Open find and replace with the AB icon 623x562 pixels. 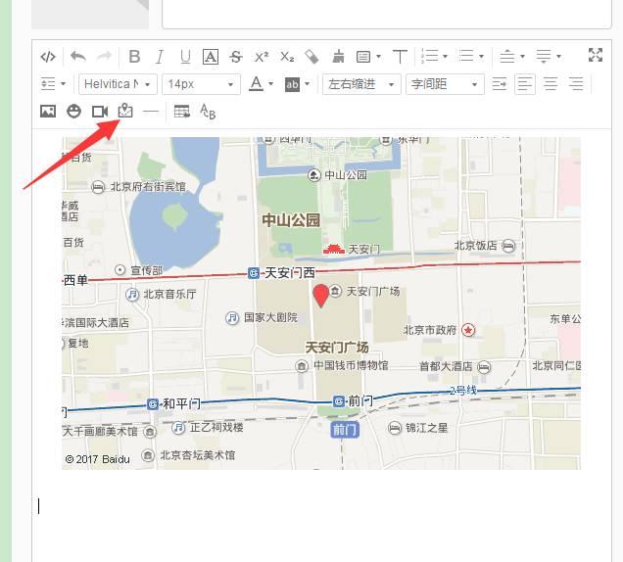pos(208,112)
